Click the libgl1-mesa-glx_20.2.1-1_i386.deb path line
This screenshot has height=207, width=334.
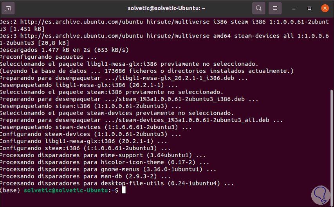[x=124, y=78]
